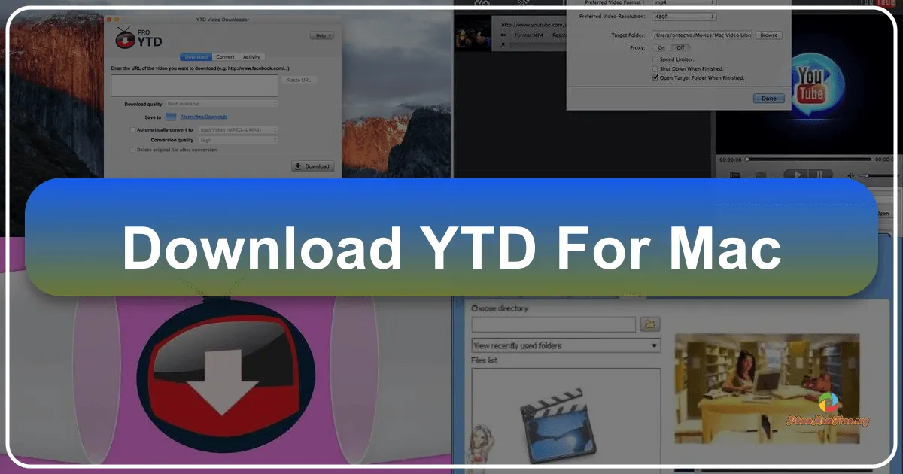
Task: Click the folder icon beside Choose directory field
Action: click(x=649, y=324)
